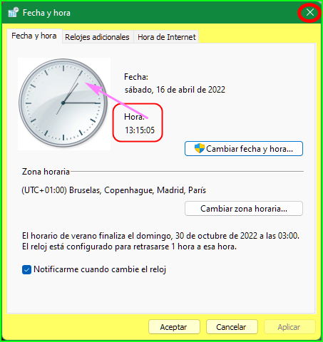323x342 pixels.
Task: Click the shield icon on the change date button
Action: [200, 148]
